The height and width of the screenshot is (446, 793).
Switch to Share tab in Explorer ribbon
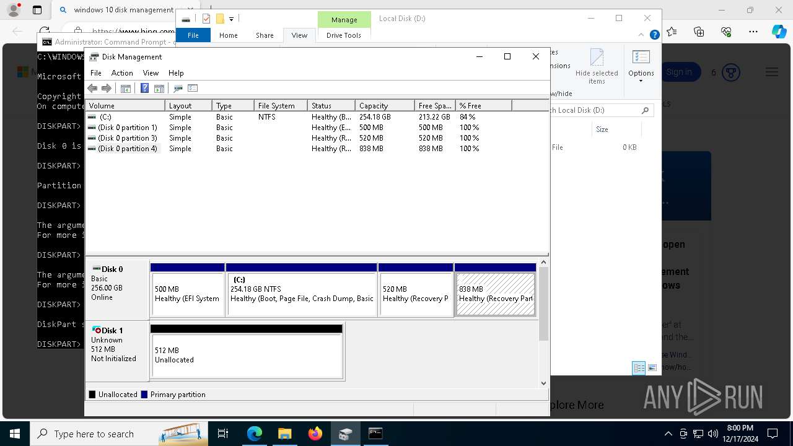click(265, 35)
